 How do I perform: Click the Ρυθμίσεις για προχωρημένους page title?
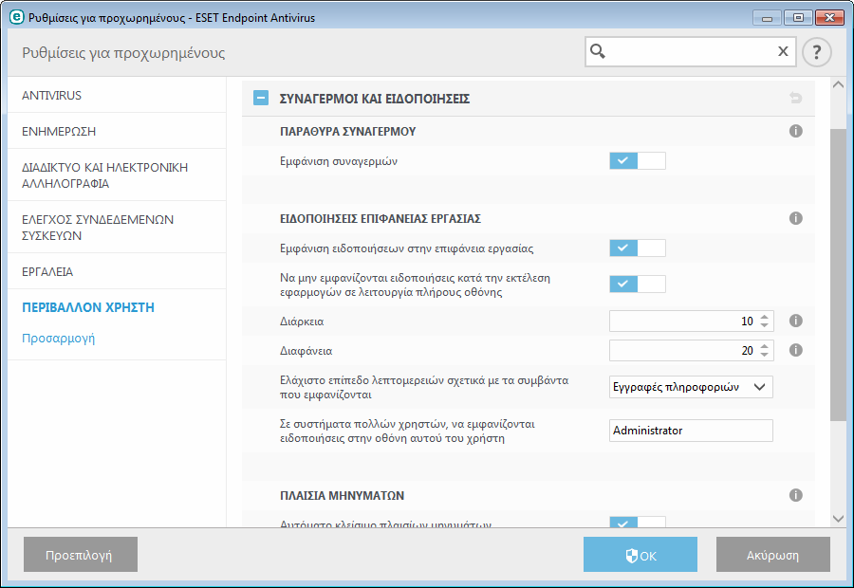click(x=123, y=53)
